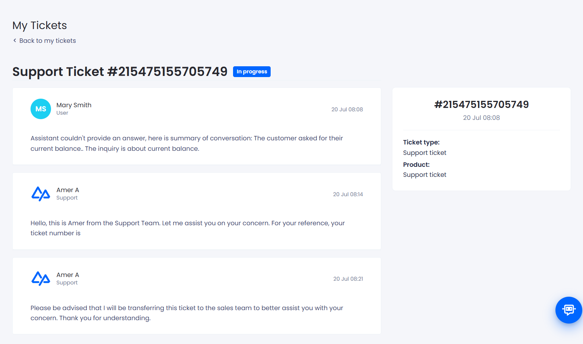Screen dimensions: 583x344
Task: Open the chatbot assistant floating button
Action: click(x=568, y=310)
